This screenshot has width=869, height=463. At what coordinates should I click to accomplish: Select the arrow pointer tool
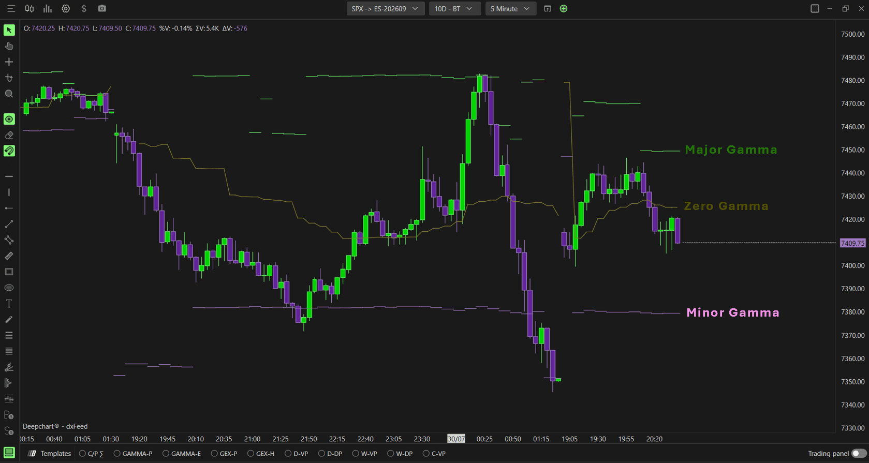click(x=9, y=30)
